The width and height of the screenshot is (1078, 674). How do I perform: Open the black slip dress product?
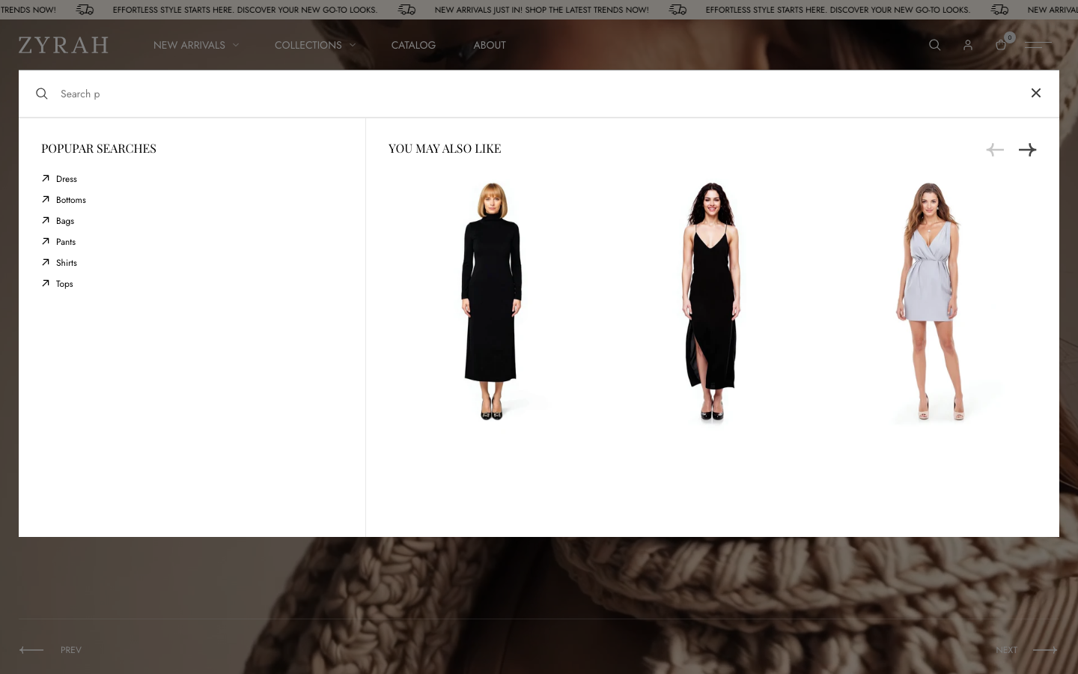[x=711, y=301]
